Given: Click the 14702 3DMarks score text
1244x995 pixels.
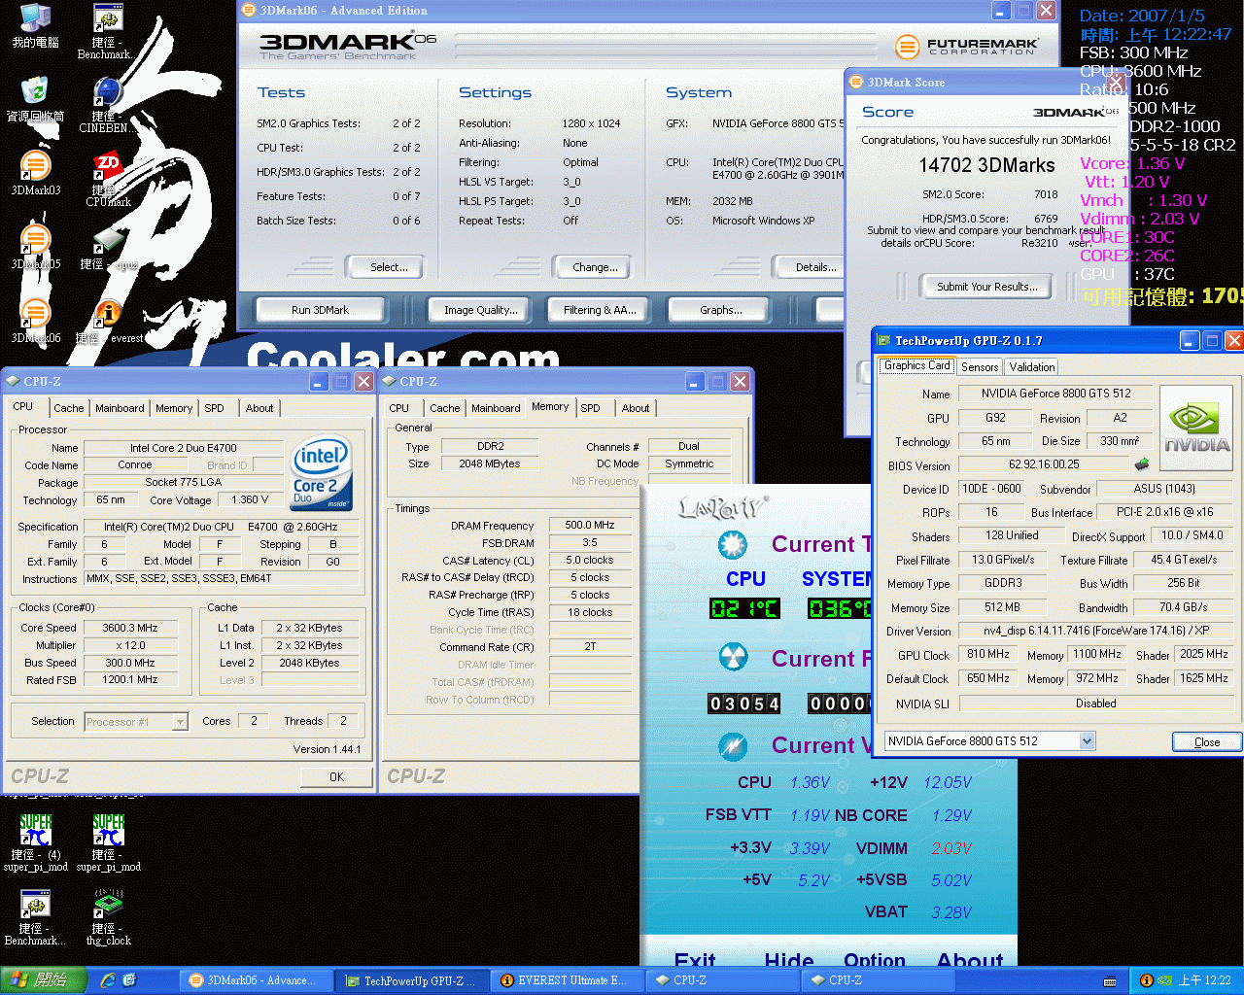Looking at the screenshot, I should (x=986, y=165).
